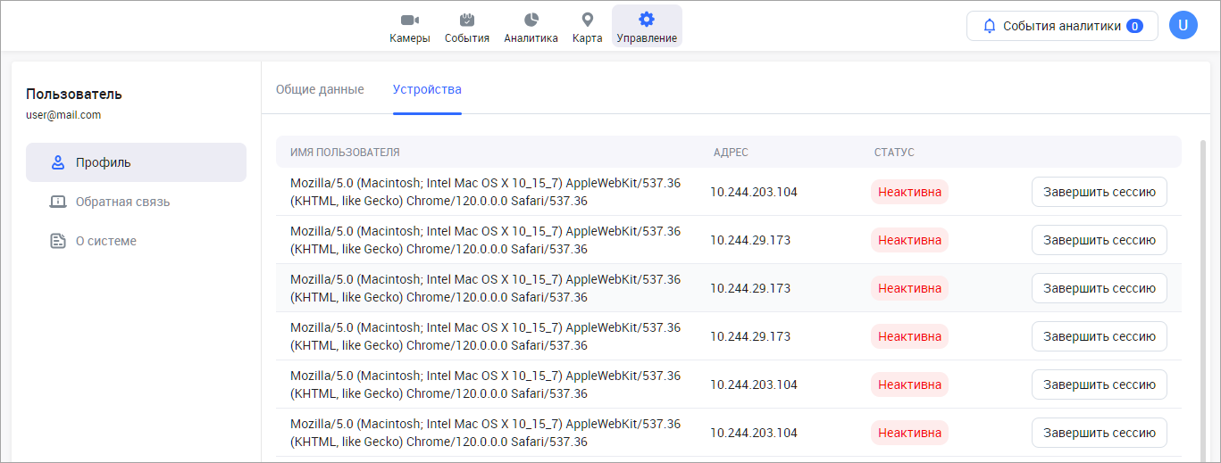Switch to the Общие данные tab

click(320, 89)
